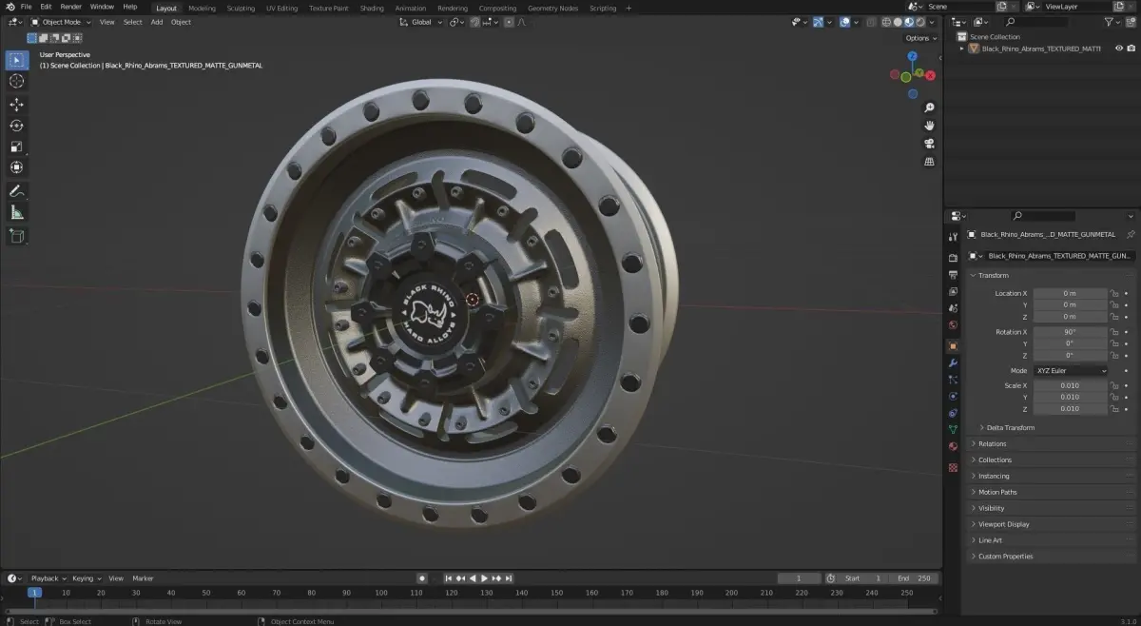
Task: Toggle lock for Scale Z
Action: click(1114, 408)
